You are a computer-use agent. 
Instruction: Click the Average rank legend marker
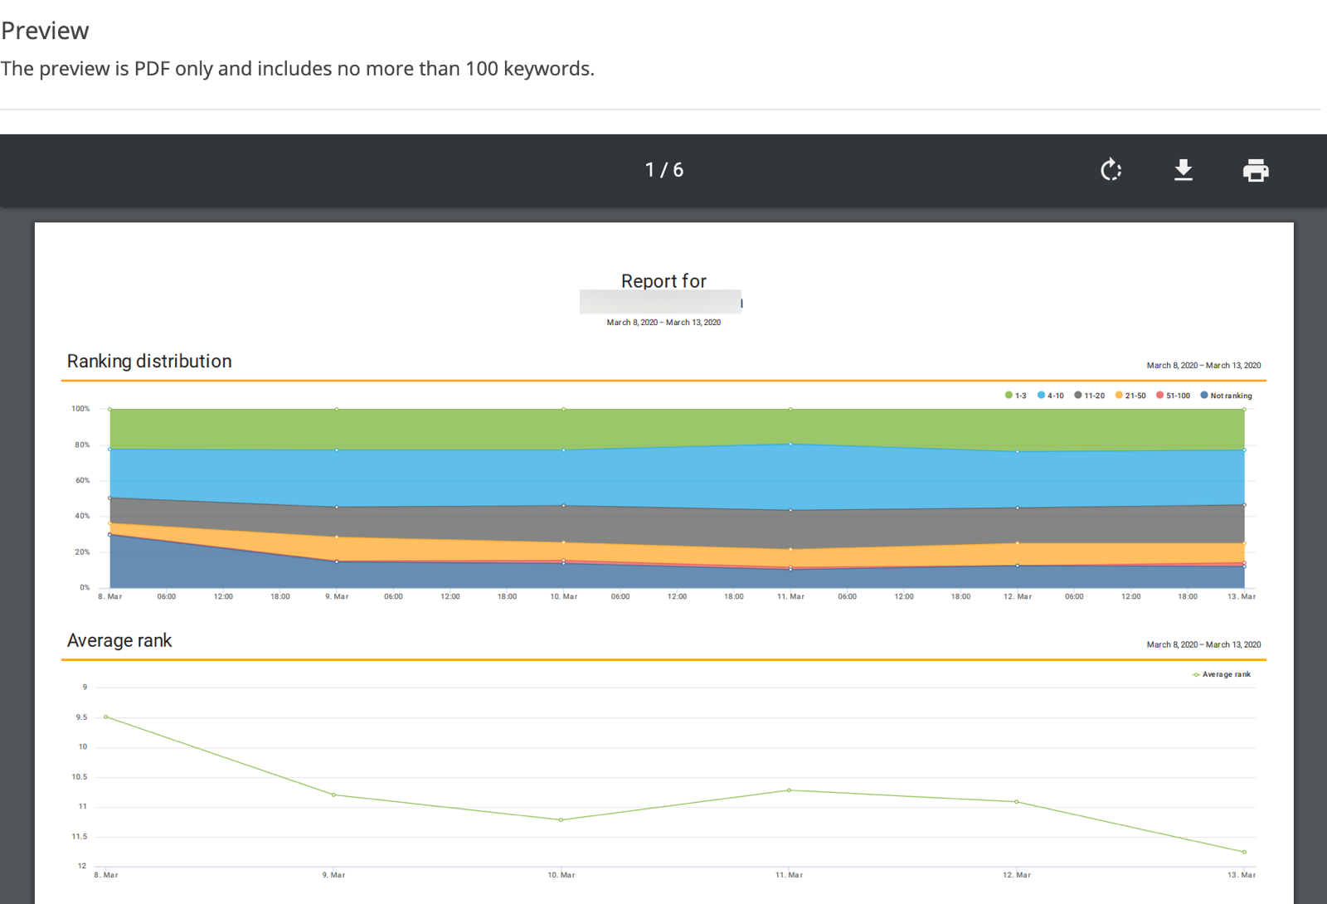point(1221,674)
